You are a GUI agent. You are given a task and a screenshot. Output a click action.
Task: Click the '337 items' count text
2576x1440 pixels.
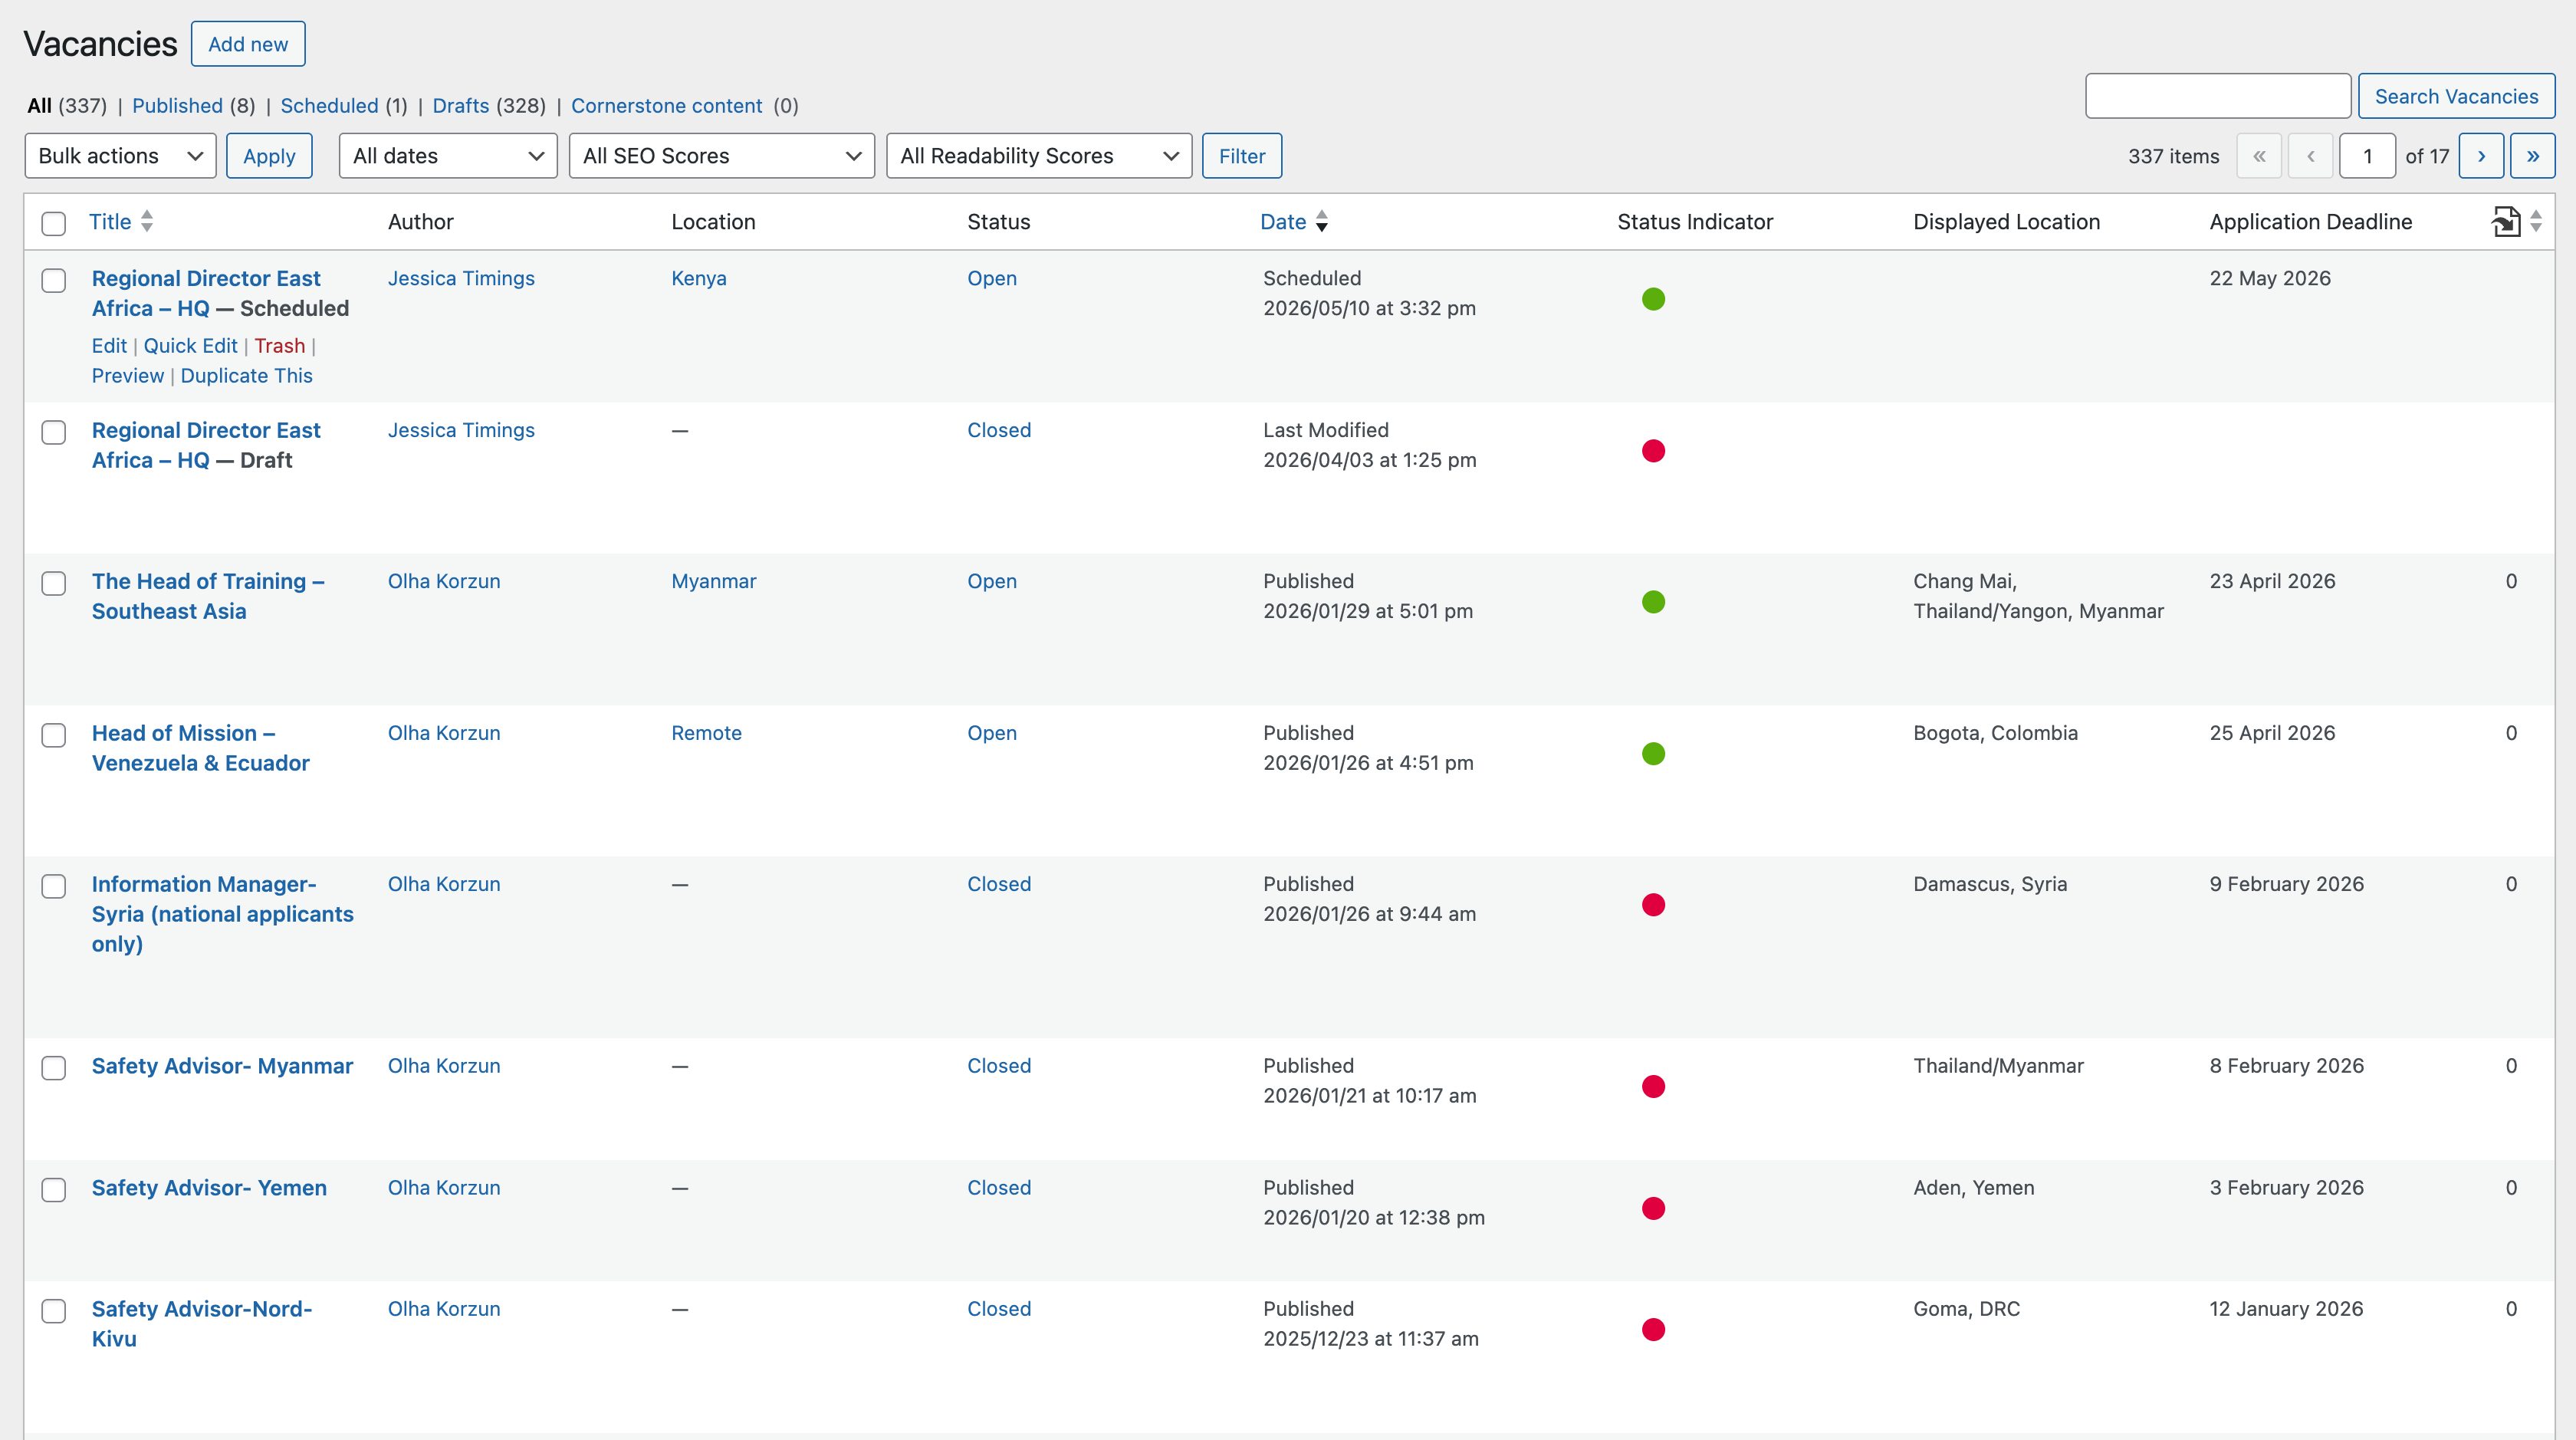(x=2173, y=156)
